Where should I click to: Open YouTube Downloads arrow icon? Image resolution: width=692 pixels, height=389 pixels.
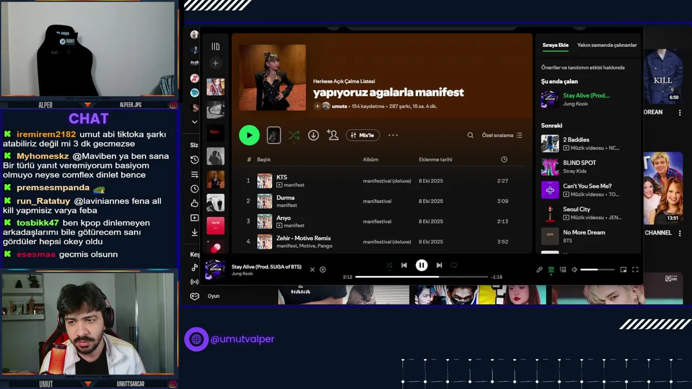195,232
